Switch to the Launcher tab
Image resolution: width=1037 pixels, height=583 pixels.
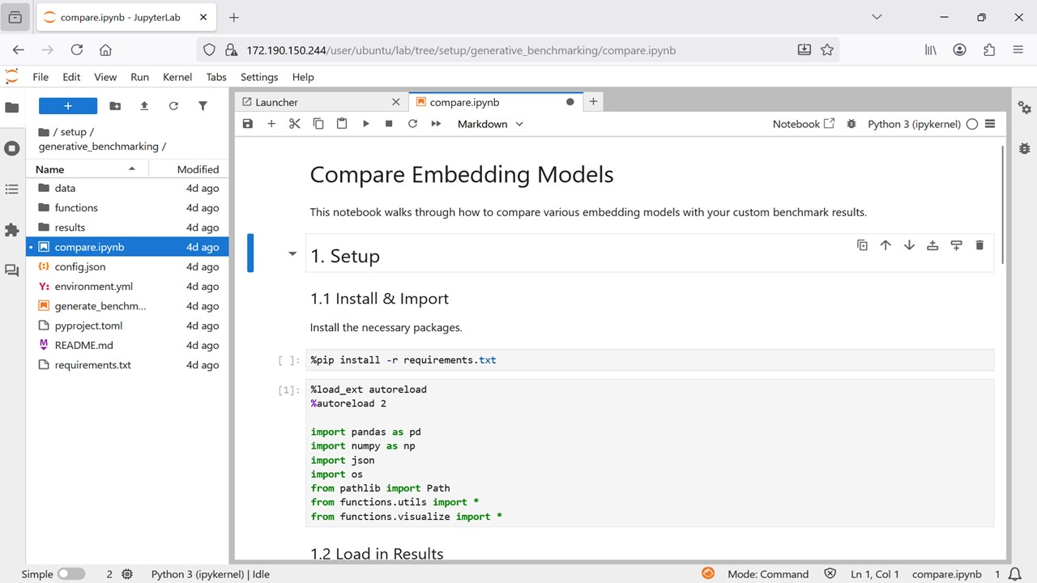coord(276,102)
